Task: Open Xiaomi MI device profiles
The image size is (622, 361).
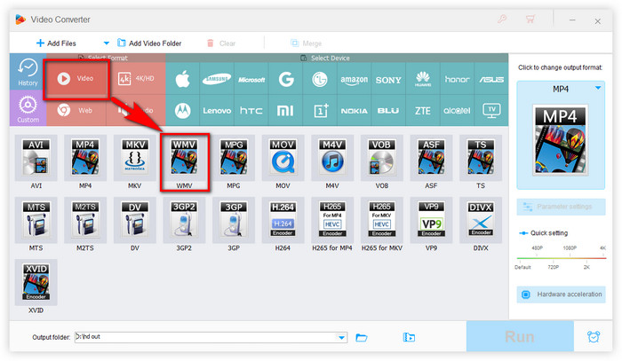Action: point(285,111)
